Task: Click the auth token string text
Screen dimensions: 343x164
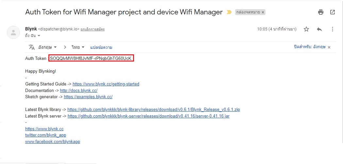Action: click(x=91, y=59)
